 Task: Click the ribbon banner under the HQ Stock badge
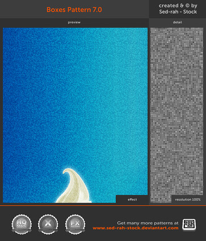coord(22,230)
